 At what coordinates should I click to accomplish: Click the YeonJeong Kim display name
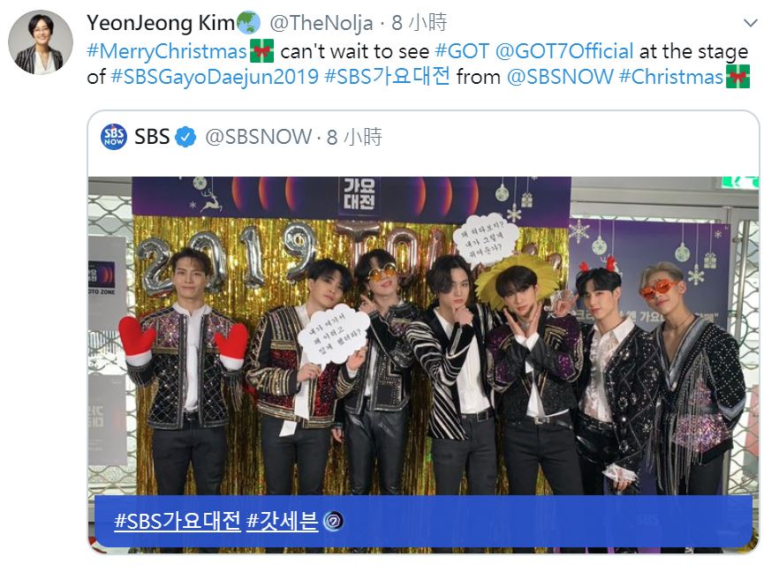(x=161, y=23)
